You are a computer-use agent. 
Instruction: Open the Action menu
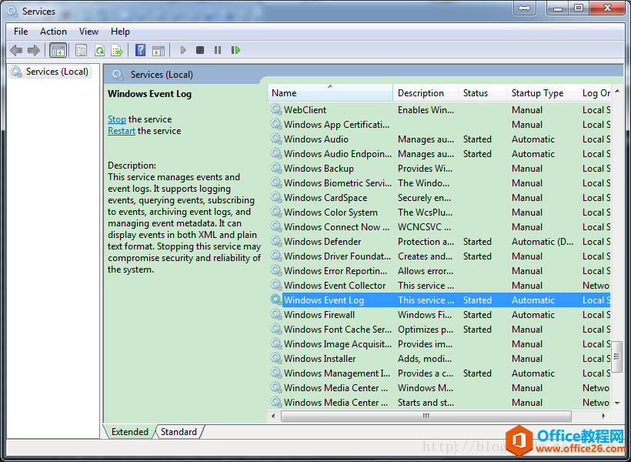point(53,32)
